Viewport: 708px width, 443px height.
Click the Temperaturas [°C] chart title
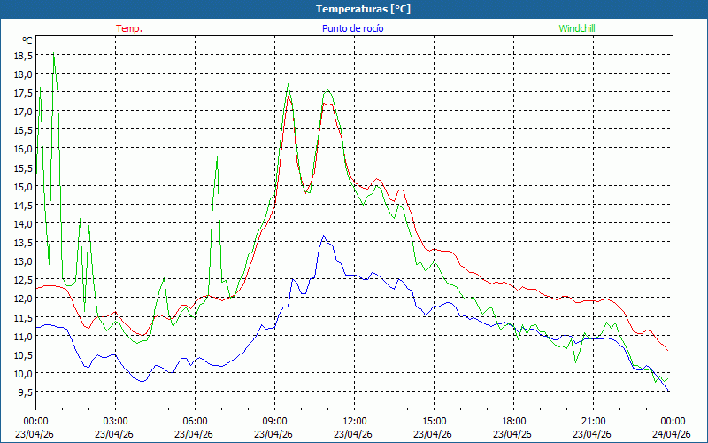(363, 8)
